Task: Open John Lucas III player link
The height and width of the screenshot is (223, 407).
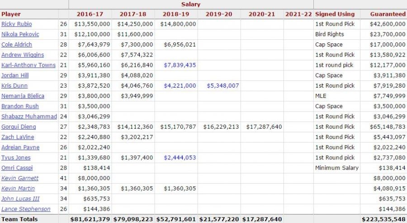Action: 20,199
